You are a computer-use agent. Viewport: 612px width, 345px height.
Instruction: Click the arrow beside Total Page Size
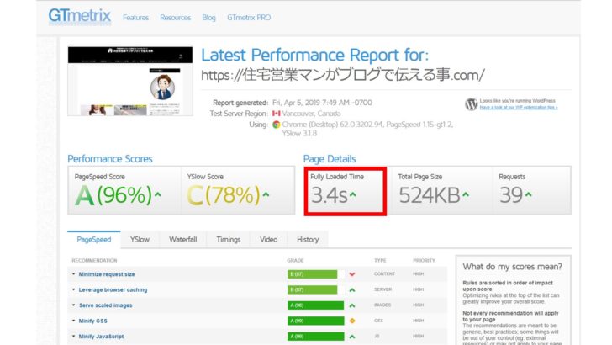click(466, 194)
